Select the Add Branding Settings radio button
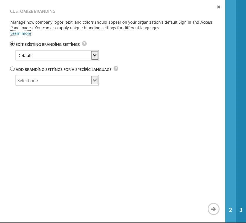 click(12, 69)
